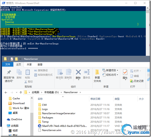The height and width of the screenshot is (137, 151).
Task: Sort by the 大小 (Size) column header
Action: 141,99
